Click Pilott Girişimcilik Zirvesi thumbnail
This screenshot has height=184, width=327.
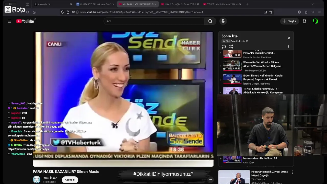pos(234,177)
